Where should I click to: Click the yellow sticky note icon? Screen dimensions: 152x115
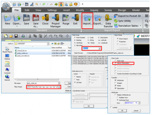tap(71, 4)
